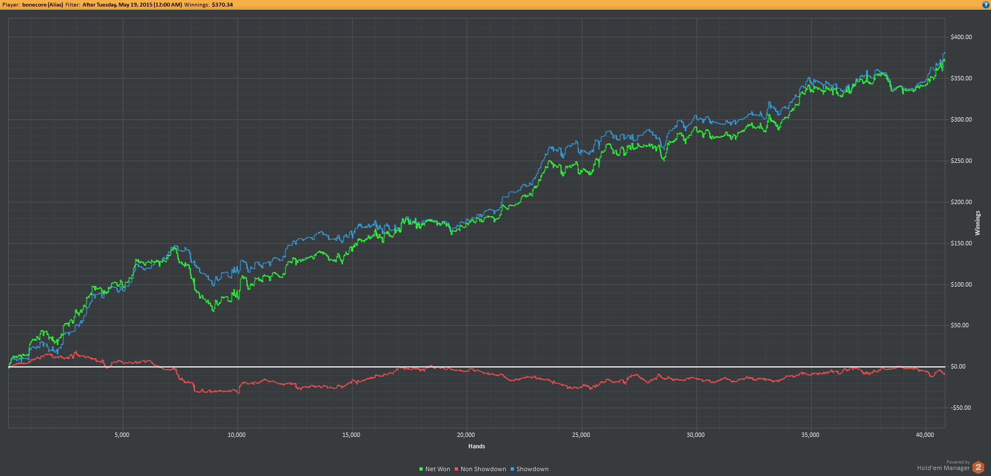Click the $400.00 y-axis label
The width and height of the screenshot is (991, 476).
[x=961, y=37]
